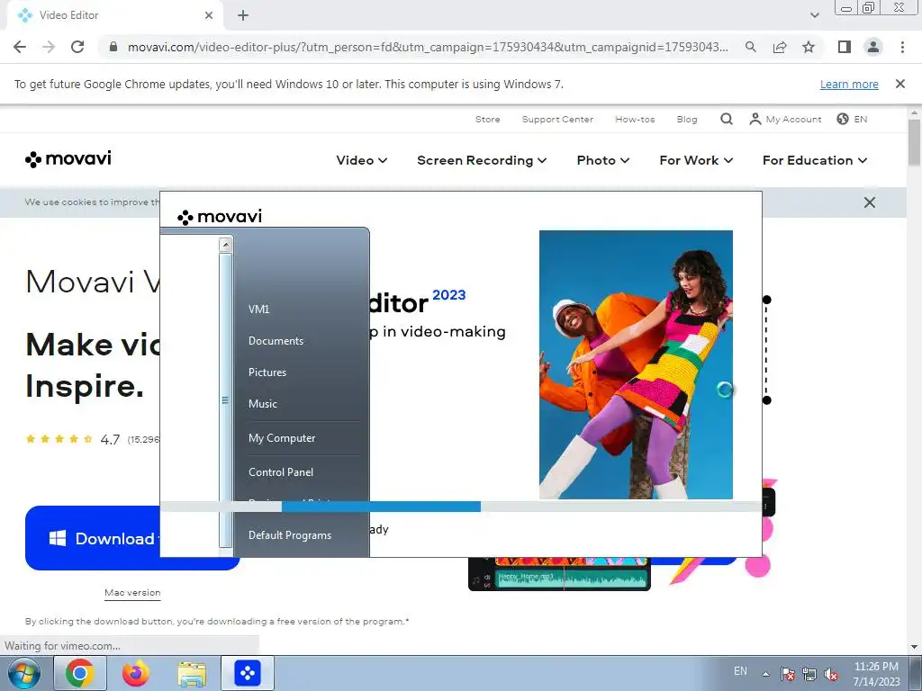This screenshot has width=922, height=691.
Task: Click the Start menu scrollbar thumb
Action: (226, 400)
